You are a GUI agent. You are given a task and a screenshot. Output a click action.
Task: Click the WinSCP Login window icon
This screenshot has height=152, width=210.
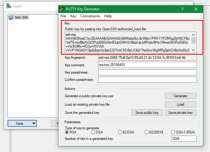9,6
